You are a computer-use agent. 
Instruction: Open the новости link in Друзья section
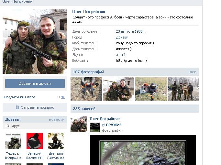coord(57,120)
